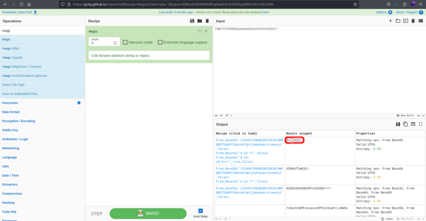Screen dimensions: 426x221
Task: Toggle the Auto Bake checkbox
Action: point(201,211)
